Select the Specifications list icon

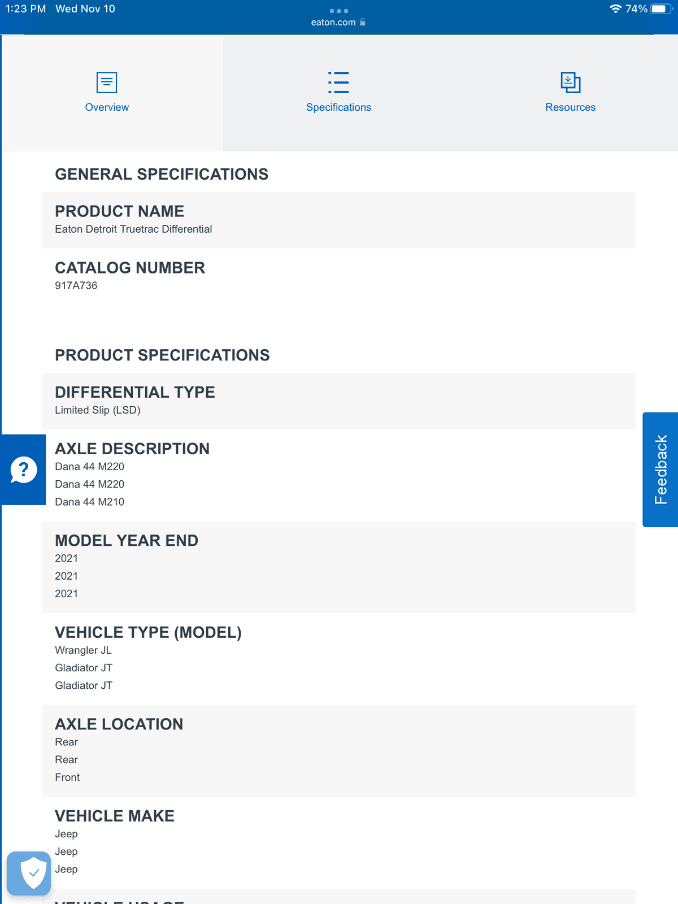point(338,82)
